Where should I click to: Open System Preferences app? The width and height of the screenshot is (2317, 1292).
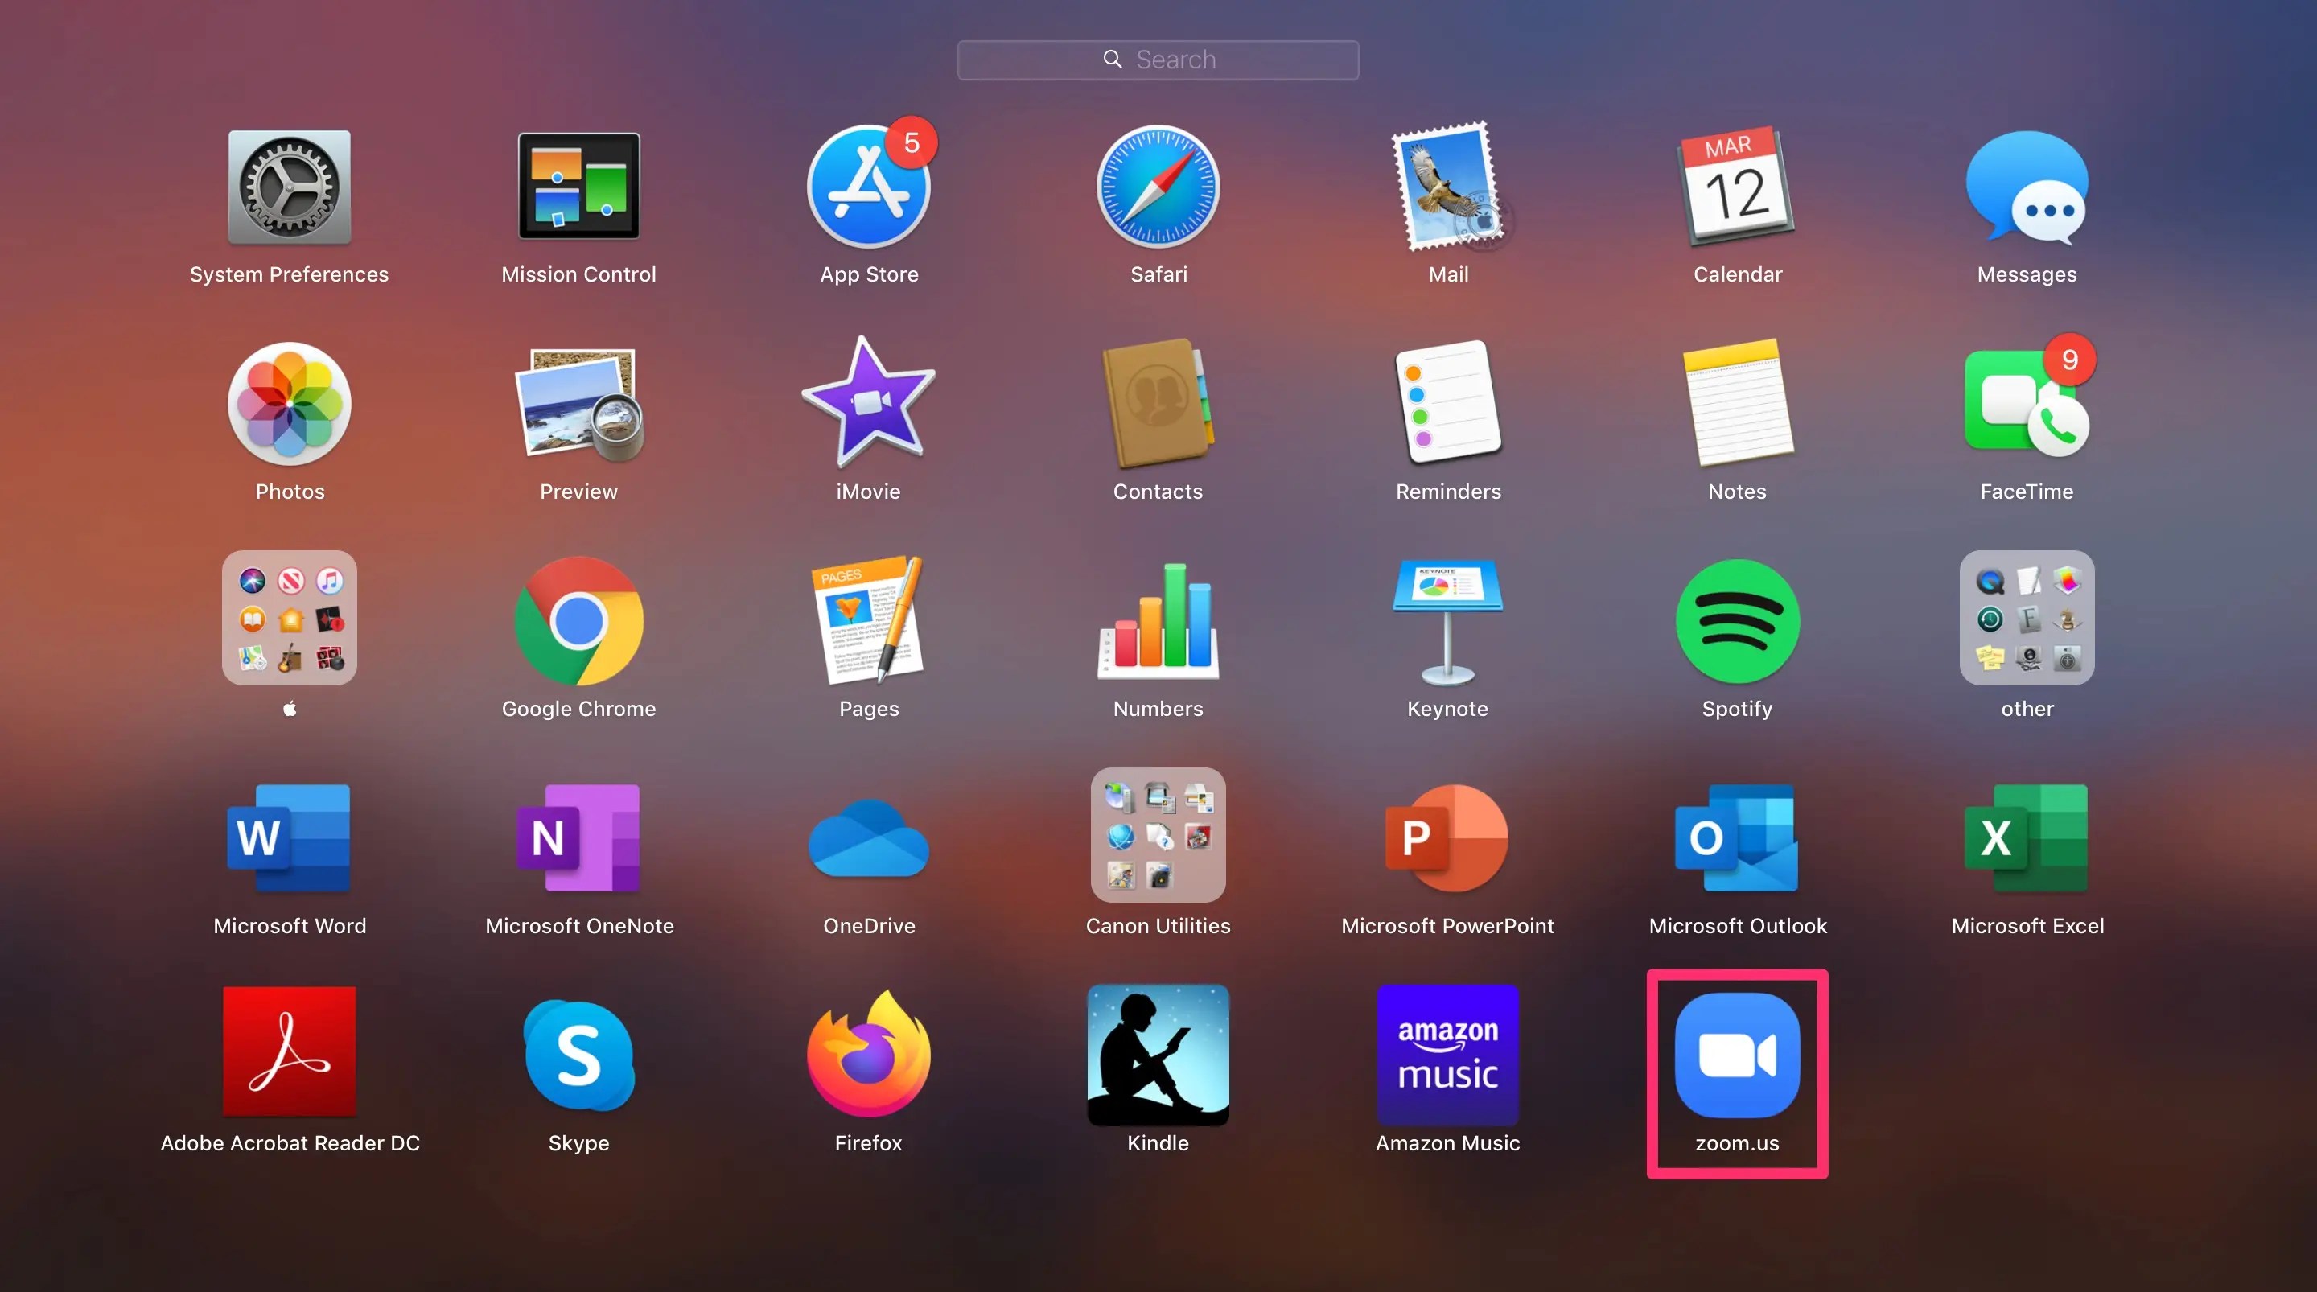289,187
